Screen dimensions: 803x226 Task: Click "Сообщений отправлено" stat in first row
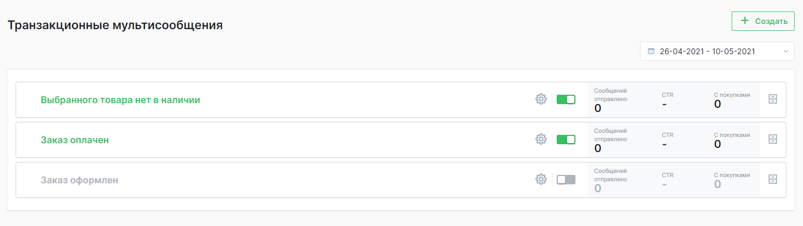click(610, 100)
